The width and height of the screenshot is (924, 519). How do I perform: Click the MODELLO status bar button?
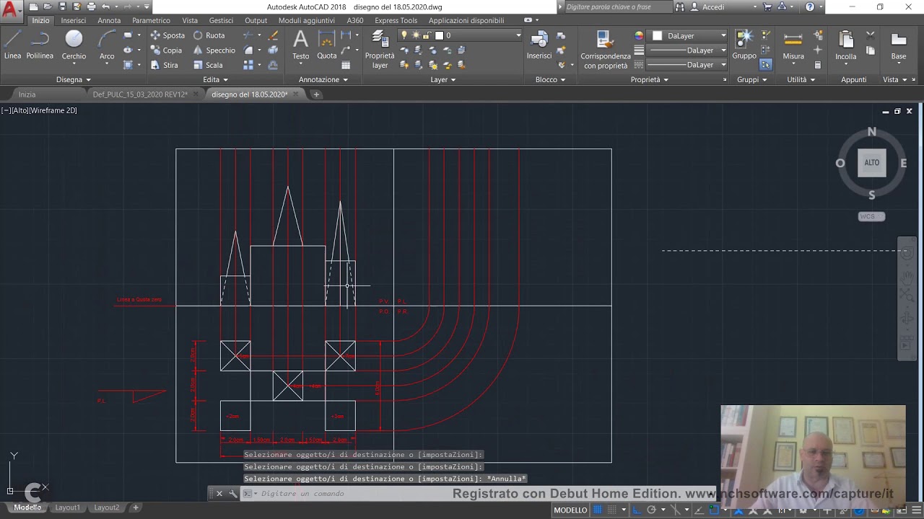tap(570, 510)
